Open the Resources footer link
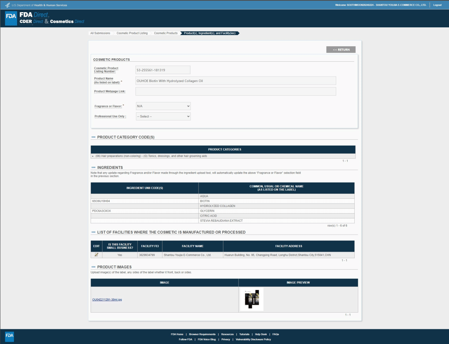 (227, 334)
